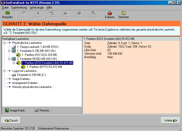Click the Sektoren total value 106.944.642
The image size is (182, 131).
(115, 54)
